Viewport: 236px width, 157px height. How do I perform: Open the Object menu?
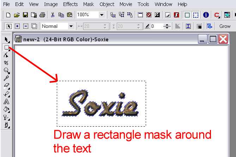[107, 4]
